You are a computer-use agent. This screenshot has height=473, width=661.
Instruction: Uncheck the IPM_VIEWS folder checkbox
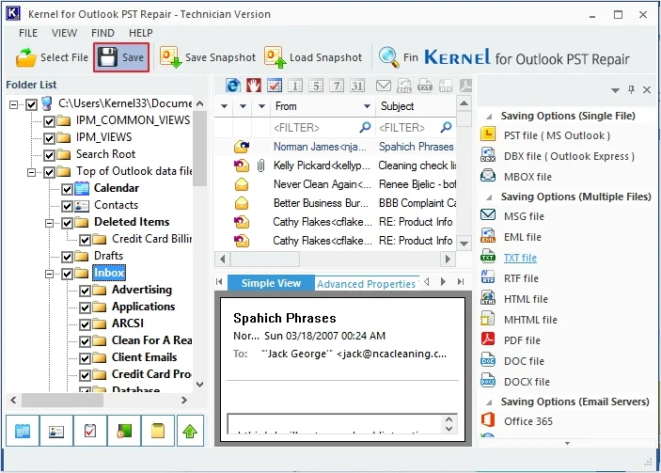coord(49,138)
